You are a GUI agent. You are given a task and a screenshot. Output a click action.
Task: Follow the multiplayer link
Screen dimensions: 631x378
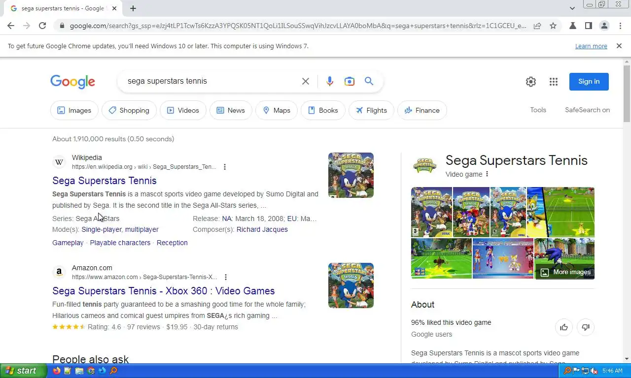pos(142,229)
